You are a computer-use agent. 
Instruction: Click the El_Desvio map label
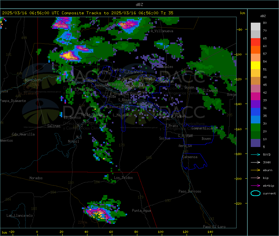point(72,118)
